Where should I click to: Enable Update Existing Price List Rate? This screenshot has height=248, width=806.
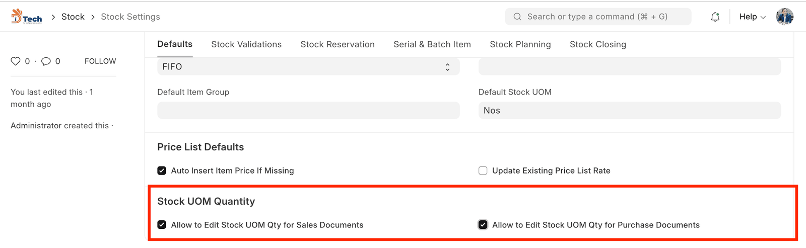483,171
